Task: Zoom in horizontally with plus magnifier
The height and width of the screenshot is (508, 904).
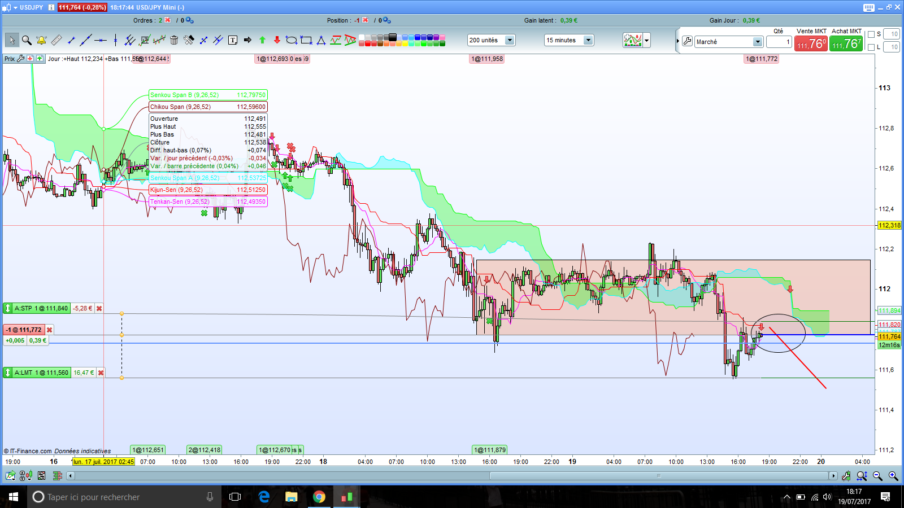Action: tap(893, 476)
